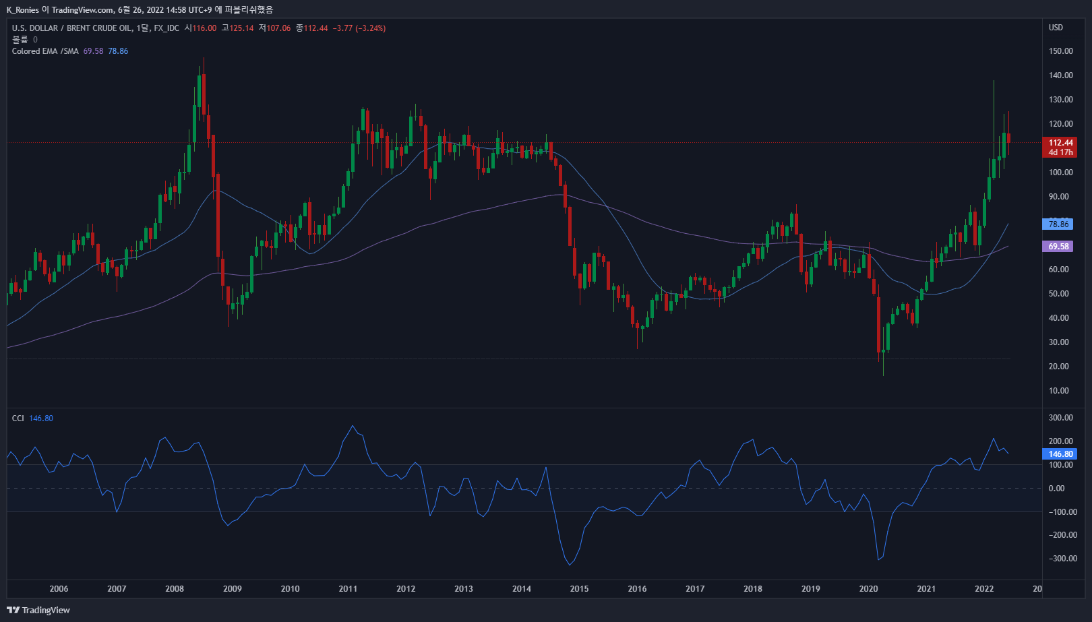
Task: Click the purple 69.58 value in EMA legend
Action: tap(94, 51)
